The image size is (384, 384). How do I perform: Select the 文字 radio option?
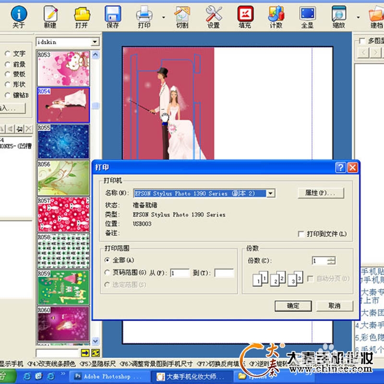(x=7, y=53)
